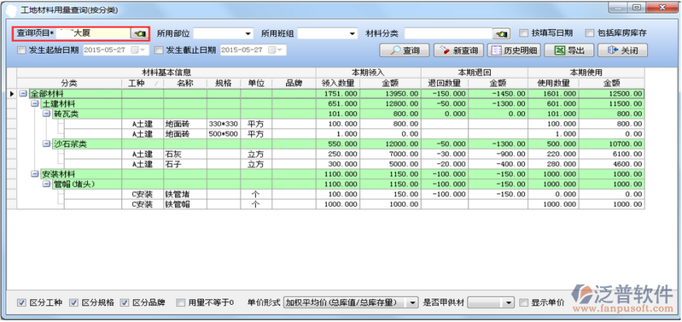Toggle the 包括库房库存 checkbox
The height and width of the screenshot is (322, 682).
pyautogui.click(x=589, y=33)
